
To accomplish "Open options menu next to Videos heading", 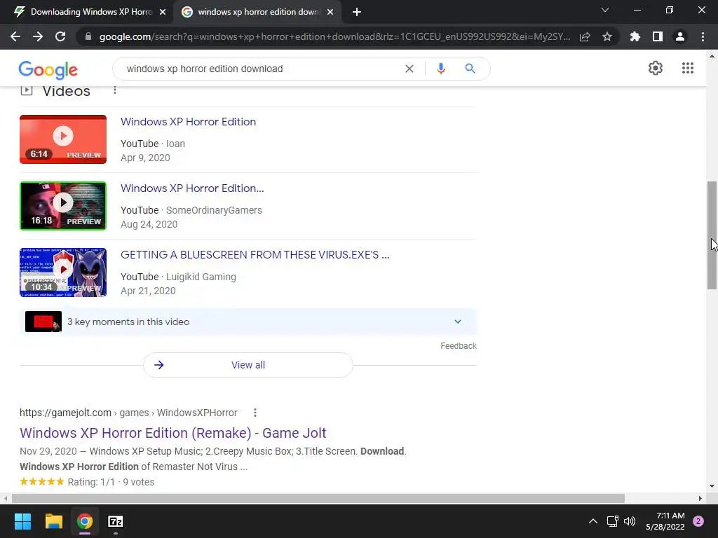I will pyautogui.click(x=115, y=90).
